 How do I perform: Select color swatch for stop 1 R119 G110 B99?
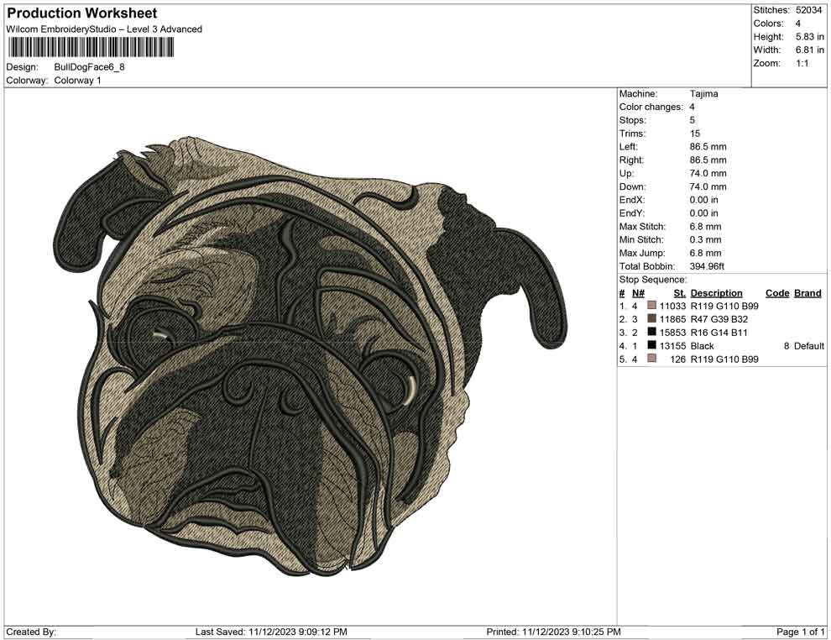tap(652, 306)
